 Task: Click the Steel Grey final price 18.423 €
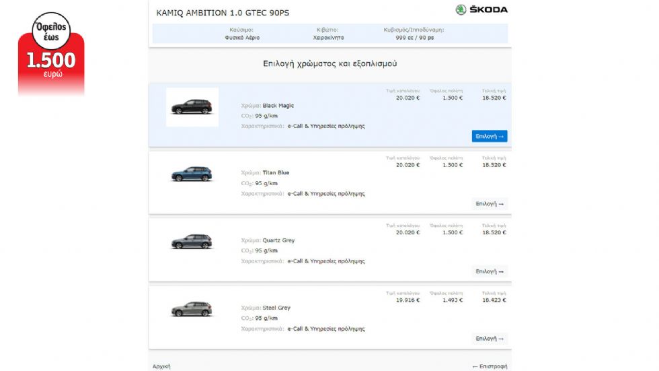click(x=494, y=300)
